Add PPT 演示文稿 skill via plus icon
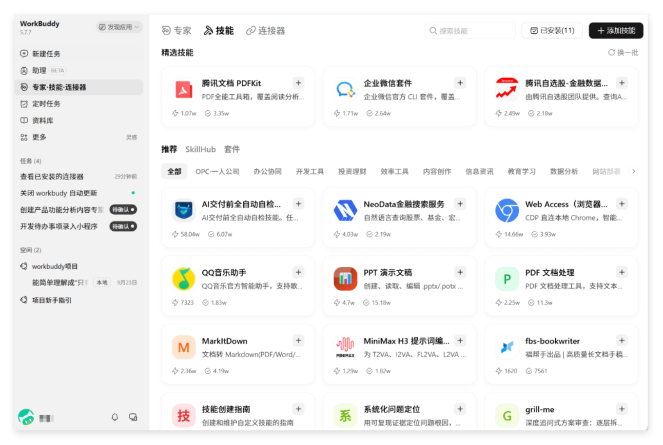The height and width of the screenshot is (445, 663). (x=460, y=272)
